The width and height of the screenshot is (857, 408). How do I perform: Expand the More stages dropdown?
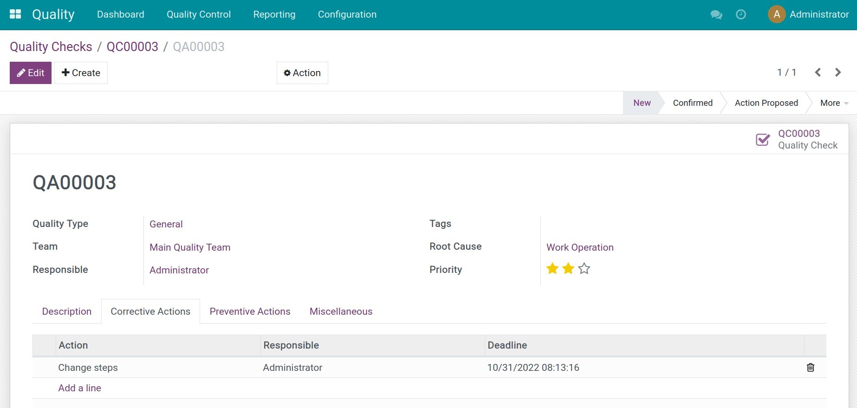834,103
